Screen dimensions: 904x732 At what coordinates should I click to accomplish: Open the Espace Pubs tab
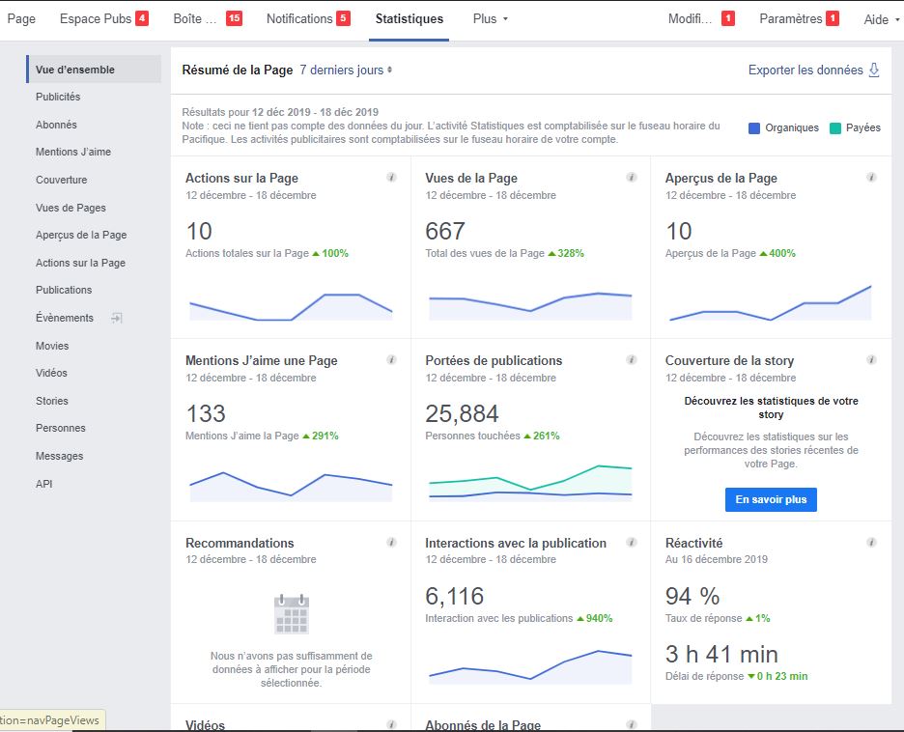tap(96, 18)
